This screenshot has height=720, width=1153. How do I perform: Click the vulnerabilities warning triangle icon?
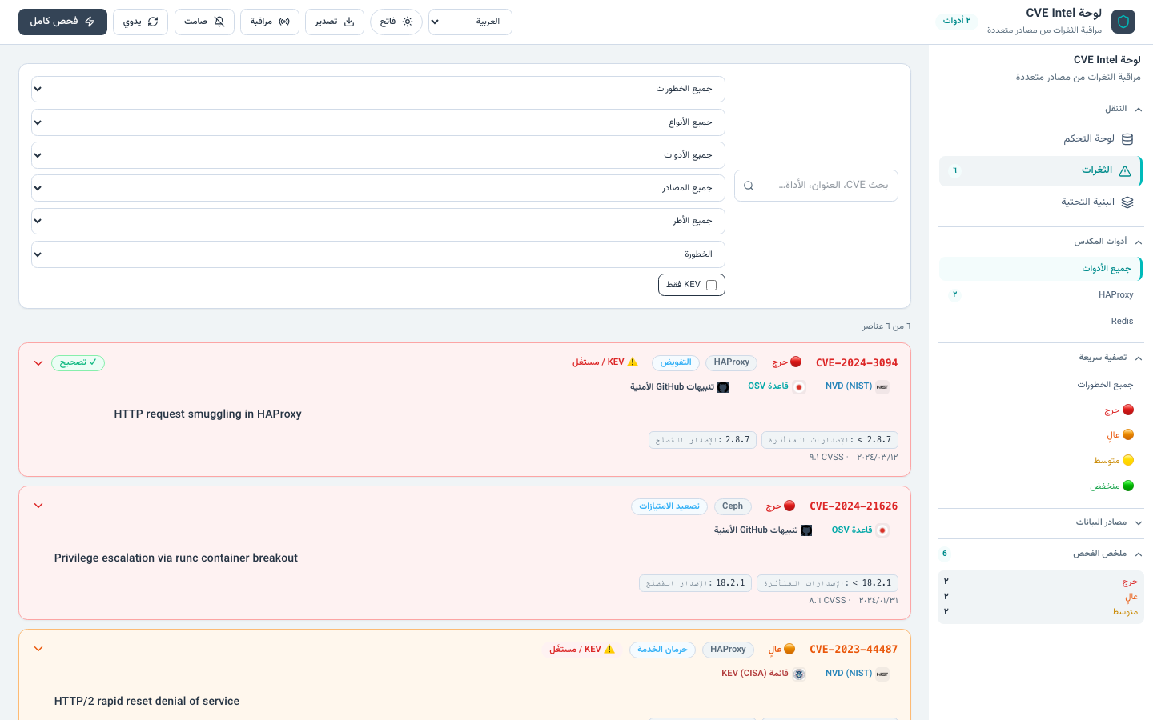(1125, 170)
